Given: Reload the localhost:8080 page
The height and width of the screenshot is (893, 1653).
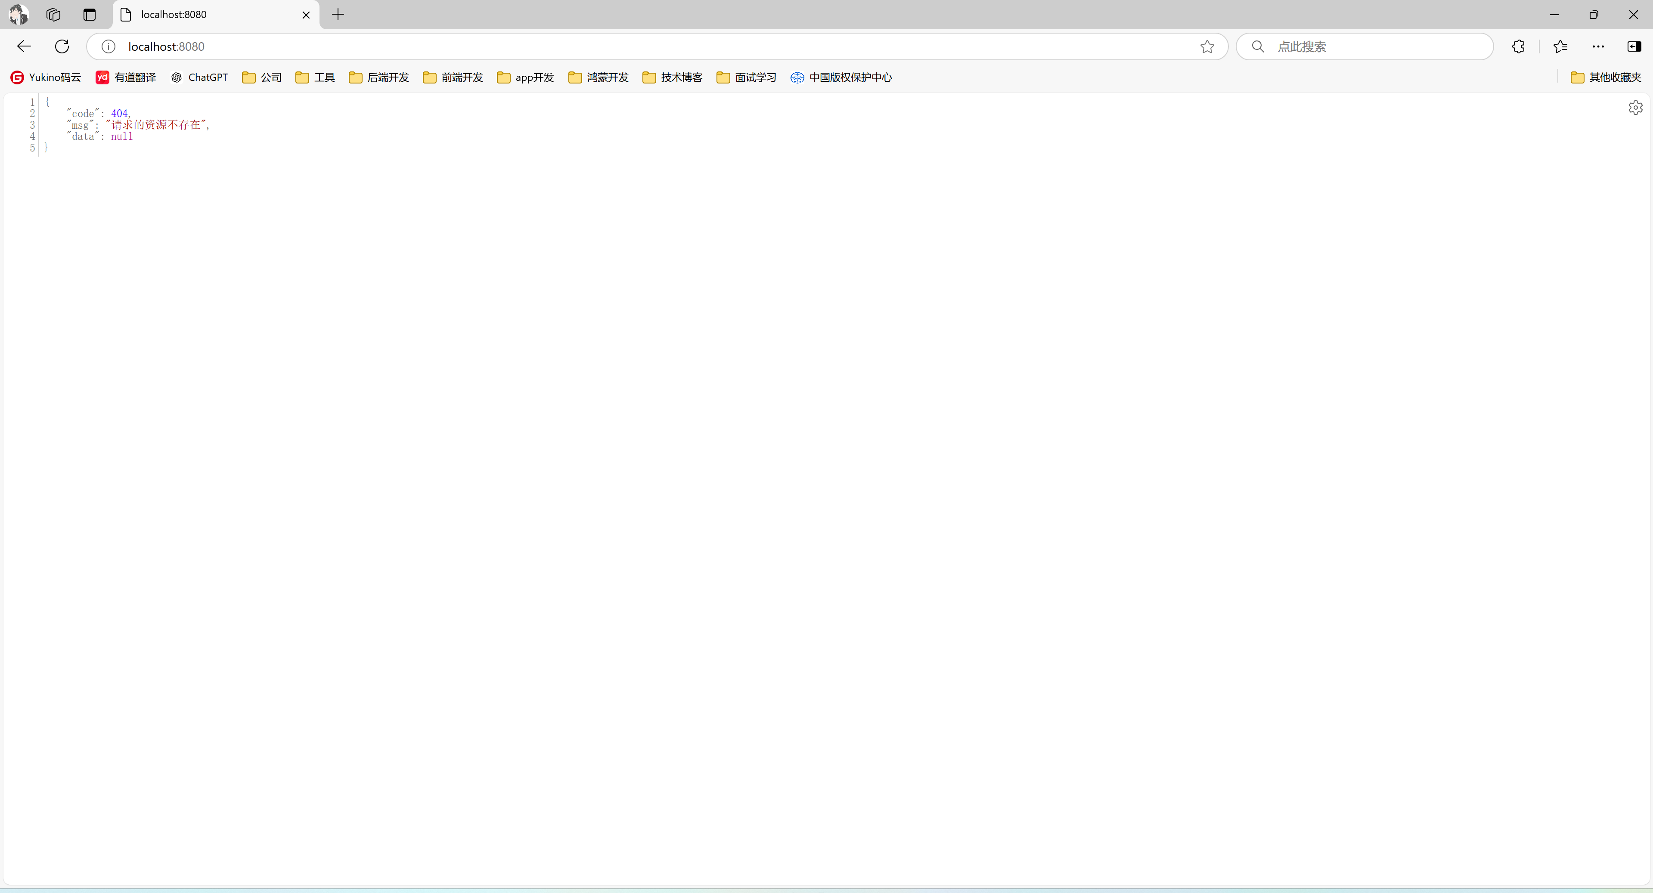Looking at the screenshot, I should 62,46.
